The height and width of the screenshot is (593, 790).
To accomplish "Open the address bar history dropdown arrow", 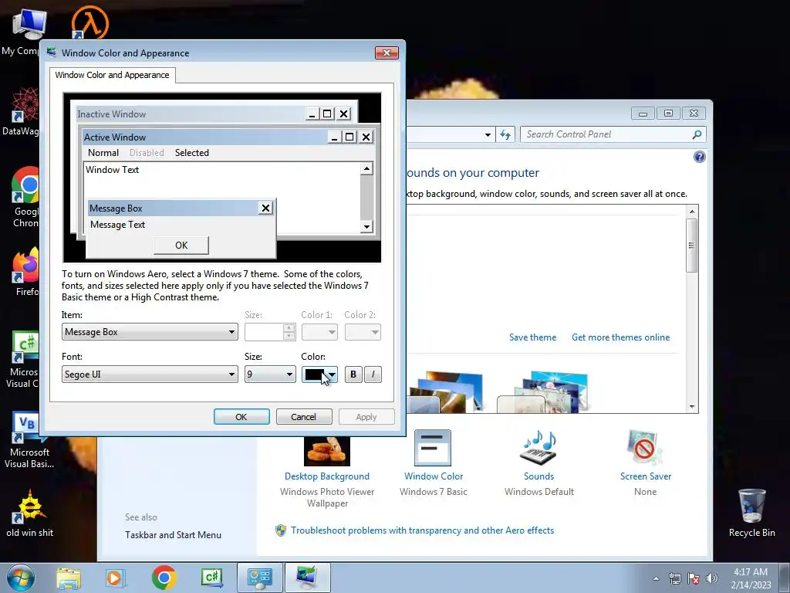I will coord(488,134).
